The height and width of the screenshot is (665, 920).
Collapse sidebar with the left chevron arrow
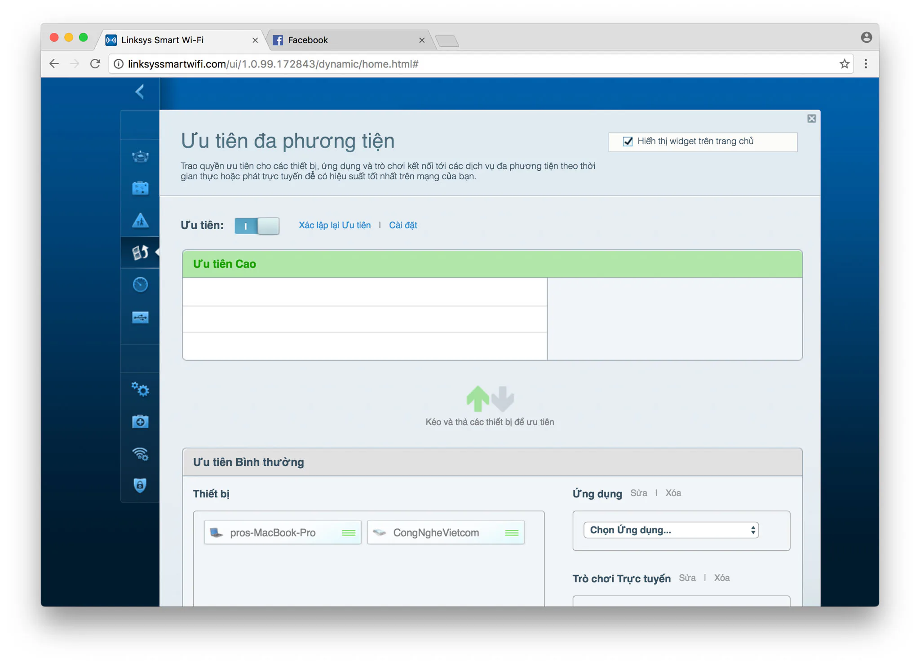pyautogui.click(x=140, y=92)
